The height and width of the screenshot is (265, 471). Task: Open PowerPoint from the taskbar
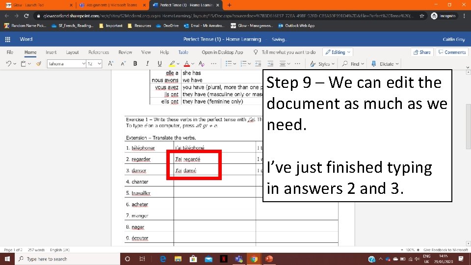(269, 259)
